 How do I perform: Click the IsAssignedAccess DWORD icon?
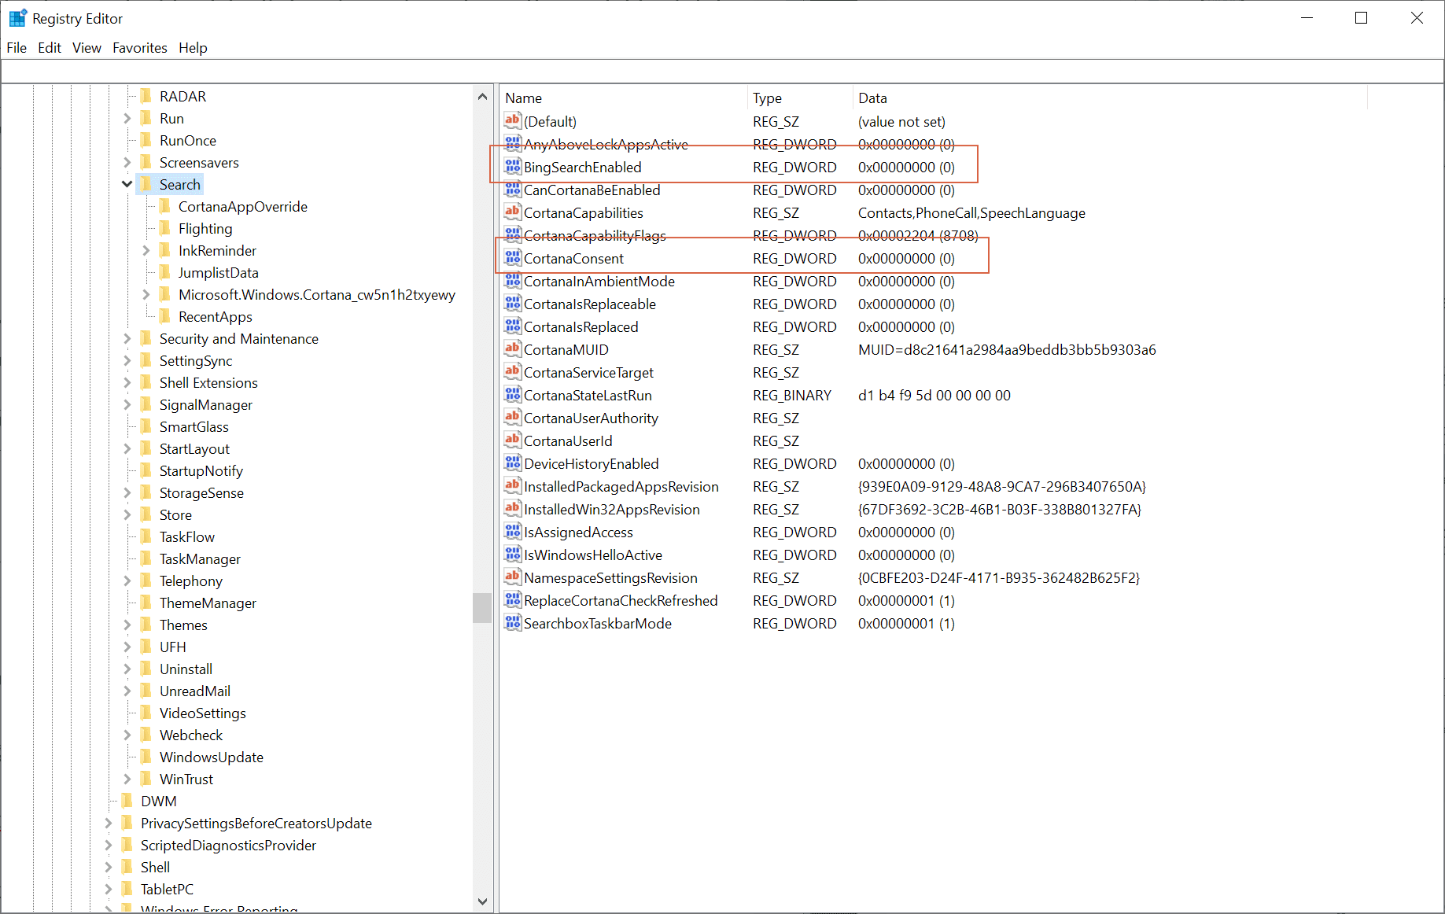click(513, 531)
